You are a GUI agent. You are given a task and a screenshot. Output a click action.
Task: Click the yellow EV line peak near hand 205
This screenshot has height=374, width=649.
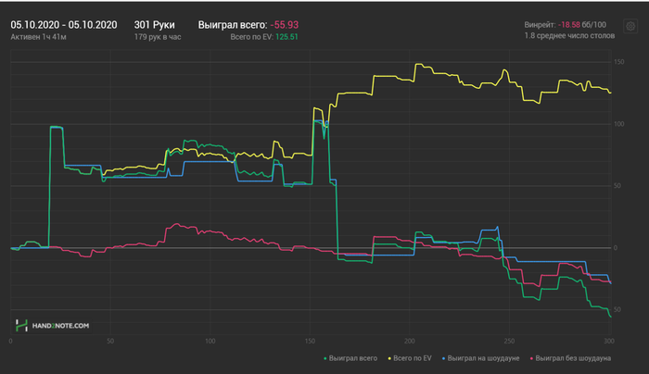pos(418,64)
